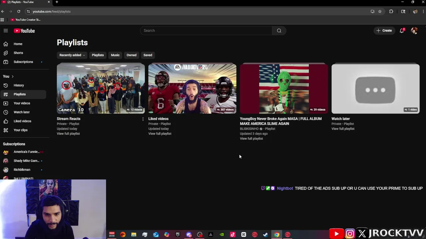Viewport: 426px width, 239px height.
Task: Bookmark this page with the star
Action: [380, 11]
